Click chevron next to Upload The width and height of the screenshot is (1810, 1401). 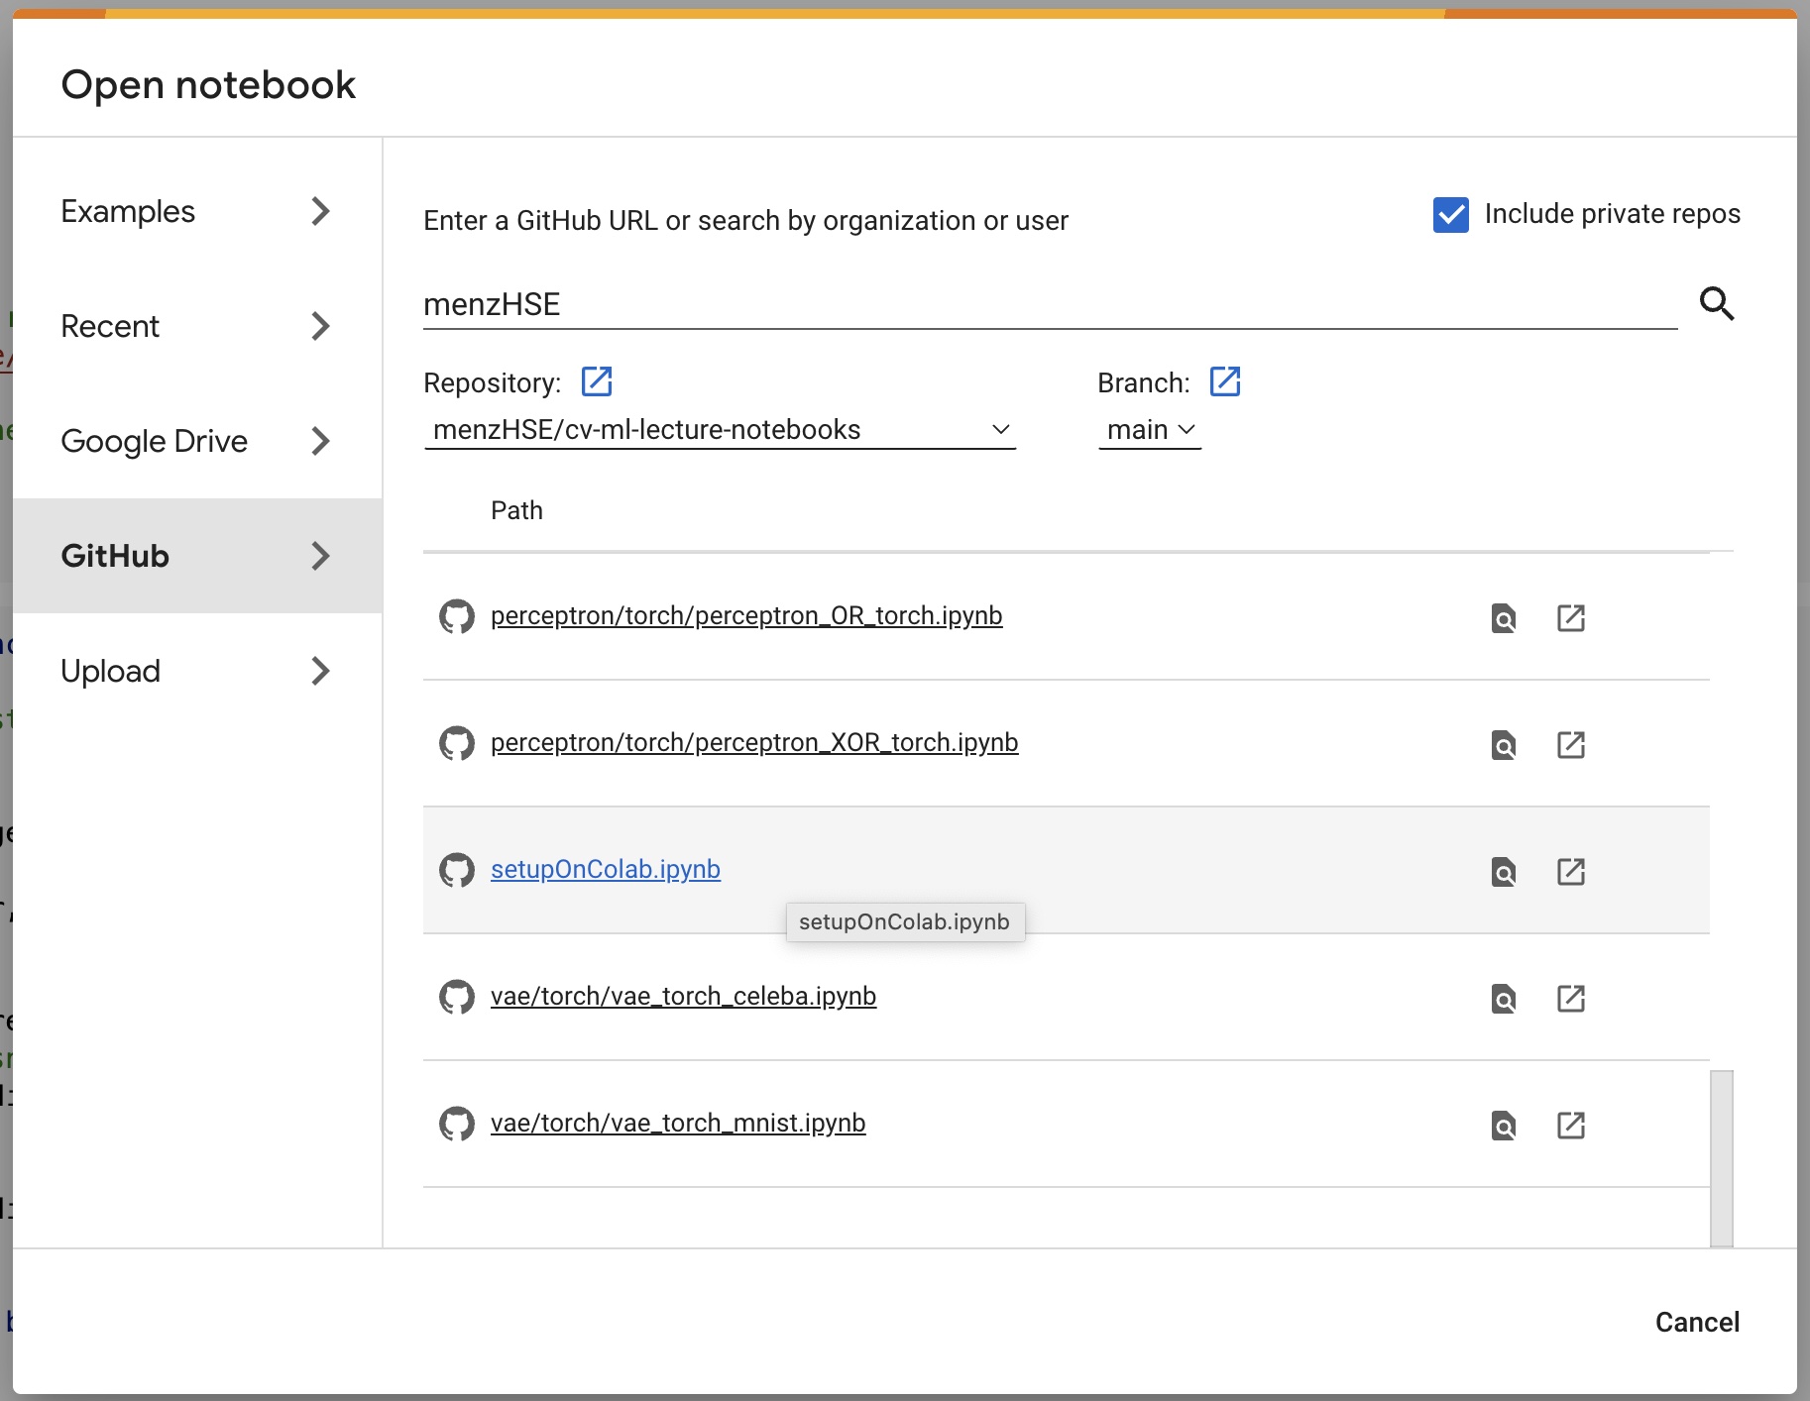(320, 671)
